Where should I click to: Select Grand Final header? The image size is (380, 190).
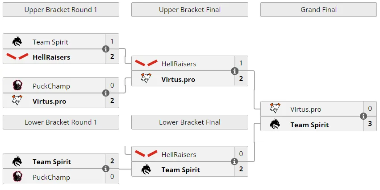[318, 10]
